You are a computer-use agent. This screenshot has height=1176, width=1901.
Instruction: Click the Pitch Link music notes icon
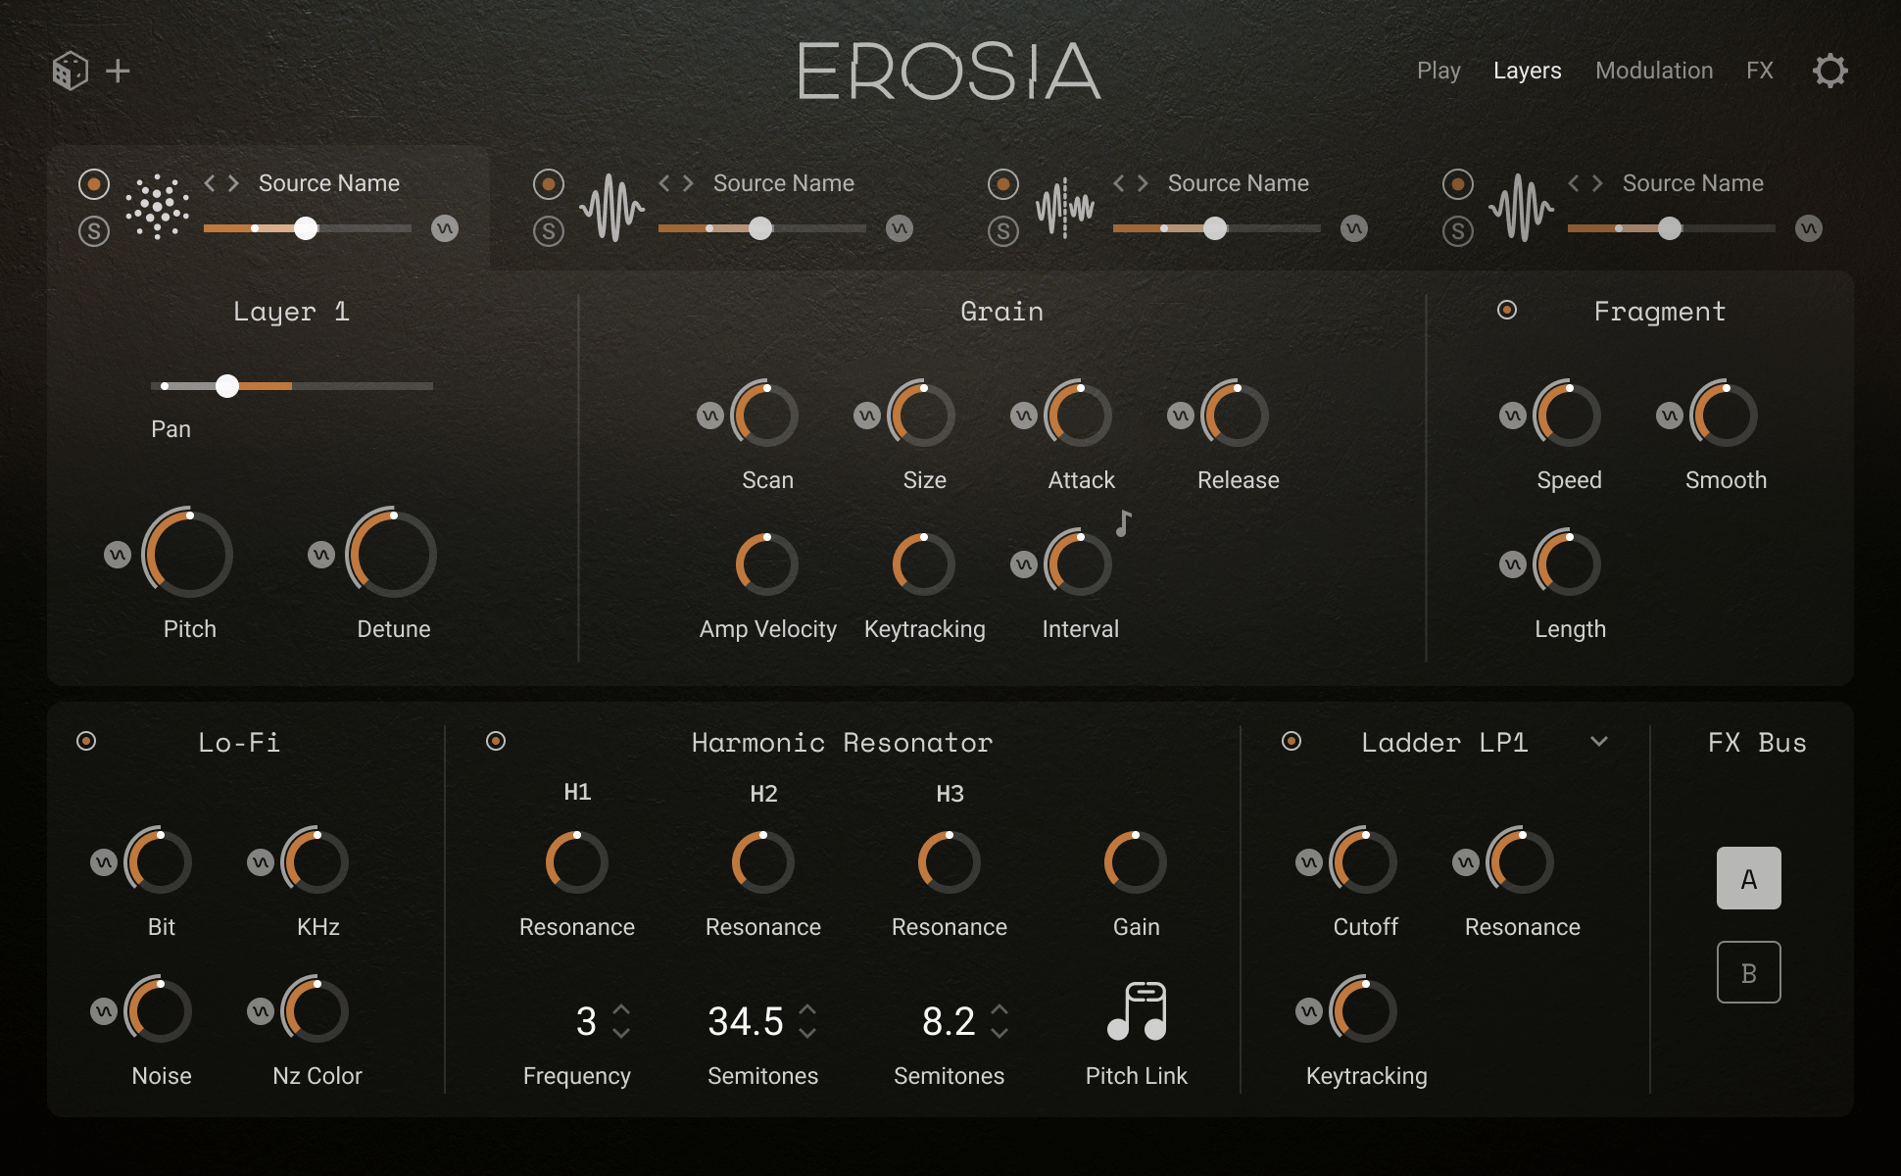click(x=1137, y=1011)
